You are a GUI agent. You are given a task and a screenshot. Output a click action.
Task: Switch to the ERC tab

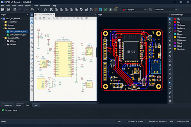click(28, 105)
